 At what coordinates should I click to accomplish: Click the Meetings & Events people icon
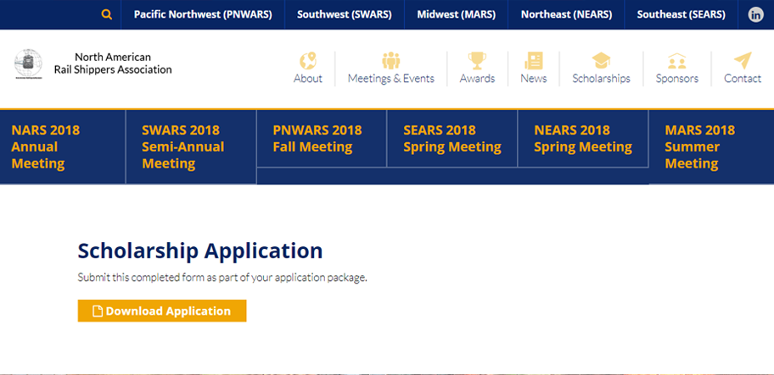click(391, 61)
